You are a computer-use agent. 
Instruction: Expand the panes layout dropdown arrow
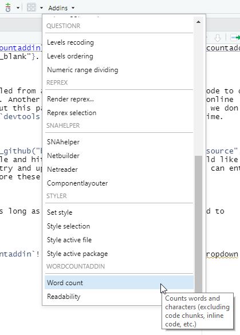pyautogui.click(x=41, y=8)
